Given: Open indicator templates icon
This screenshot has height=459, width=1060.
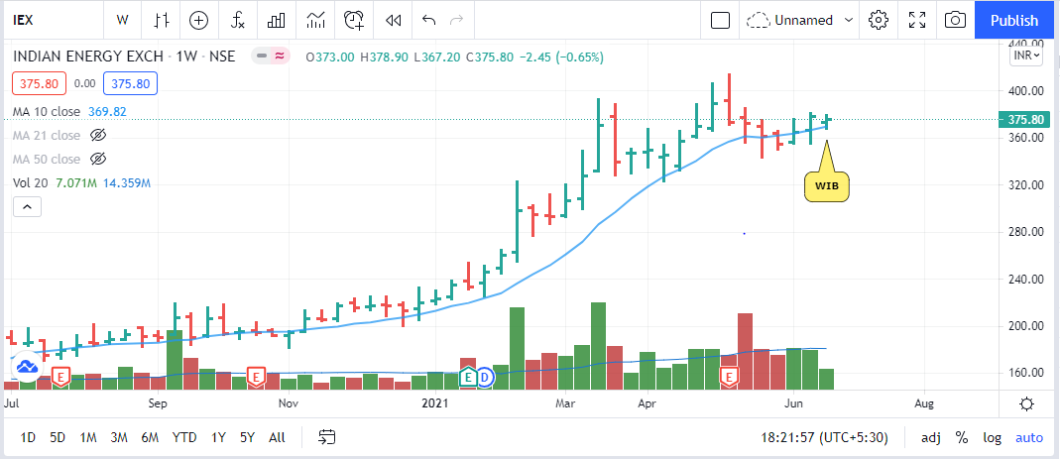Looking at the screenshot, I should tap(315, 20).
